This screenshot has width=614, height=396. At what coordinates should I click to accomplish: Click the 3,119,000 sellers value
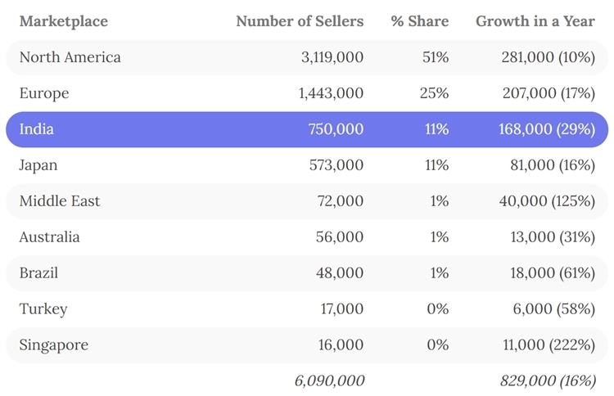click(x=332, y=57)
